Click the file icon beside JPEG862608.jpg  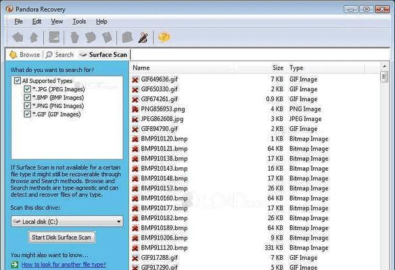click(x=135, y=119)
